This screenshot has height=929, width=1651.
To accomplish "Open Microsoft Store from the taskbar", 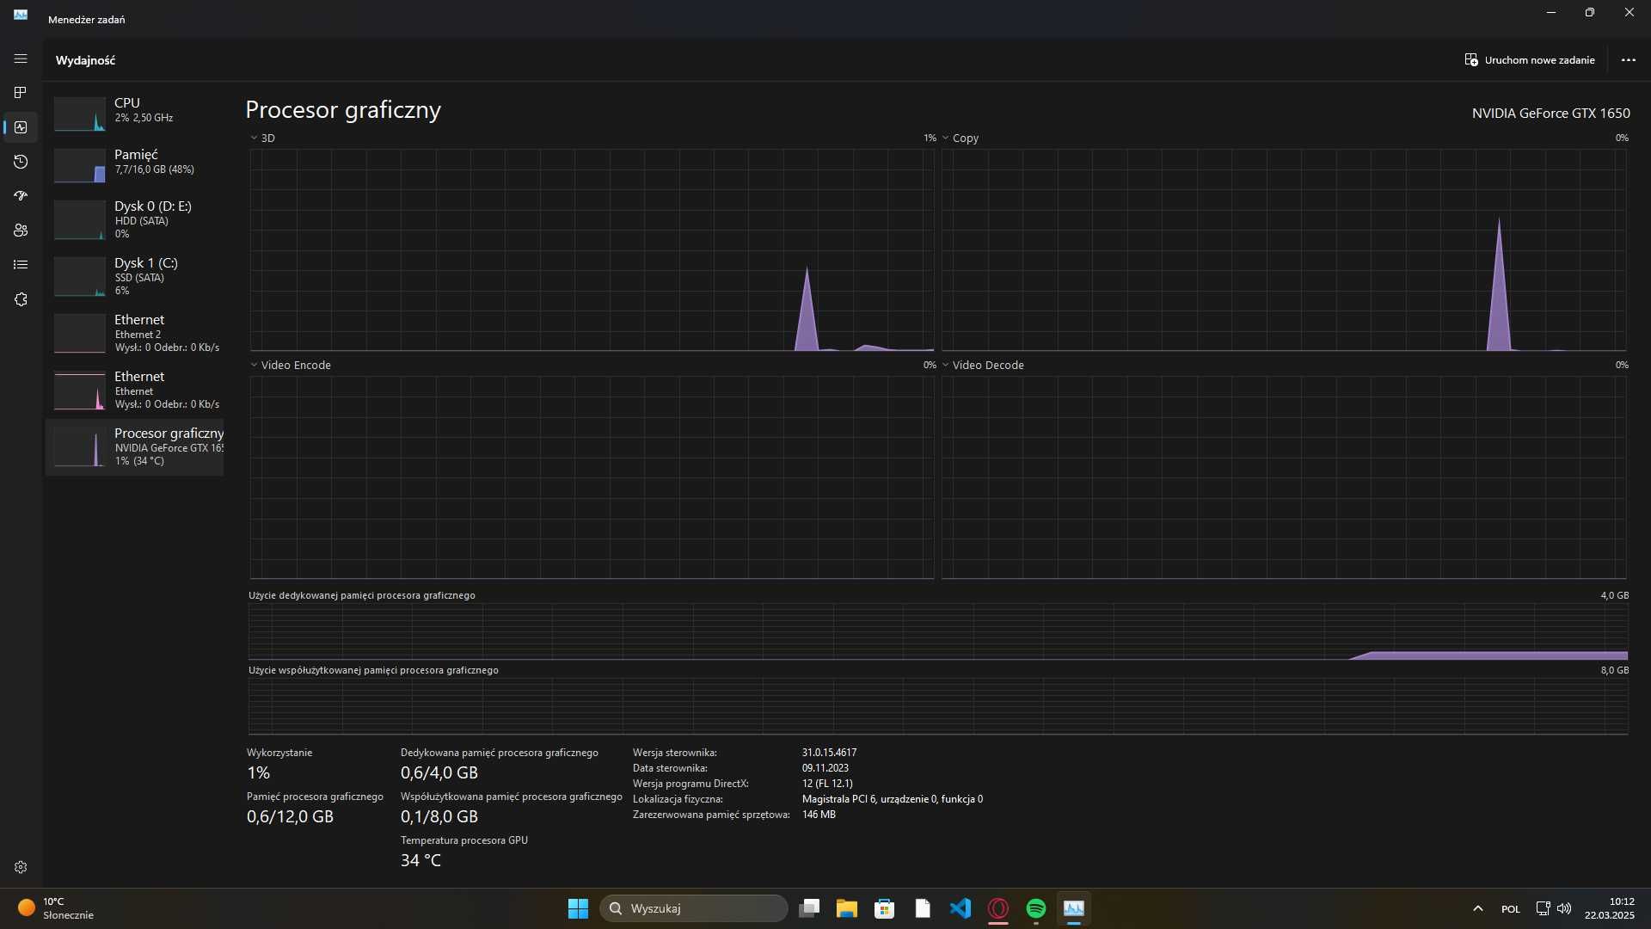I will (885, 908).
